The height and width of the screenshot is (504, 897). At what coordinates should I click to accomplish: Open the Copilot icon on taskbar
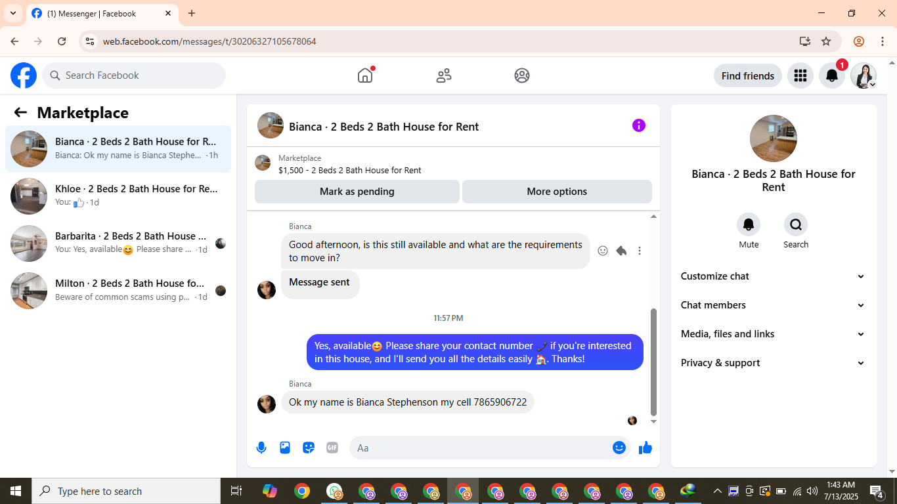(269, 491)
